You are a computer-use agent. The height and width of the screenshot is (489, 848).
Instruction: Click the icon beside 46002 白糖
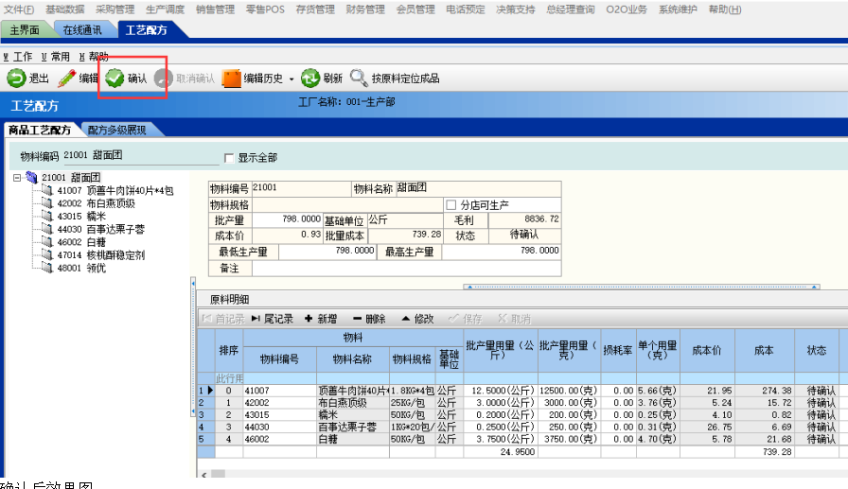pyautogui.click(x=47, y=242)
